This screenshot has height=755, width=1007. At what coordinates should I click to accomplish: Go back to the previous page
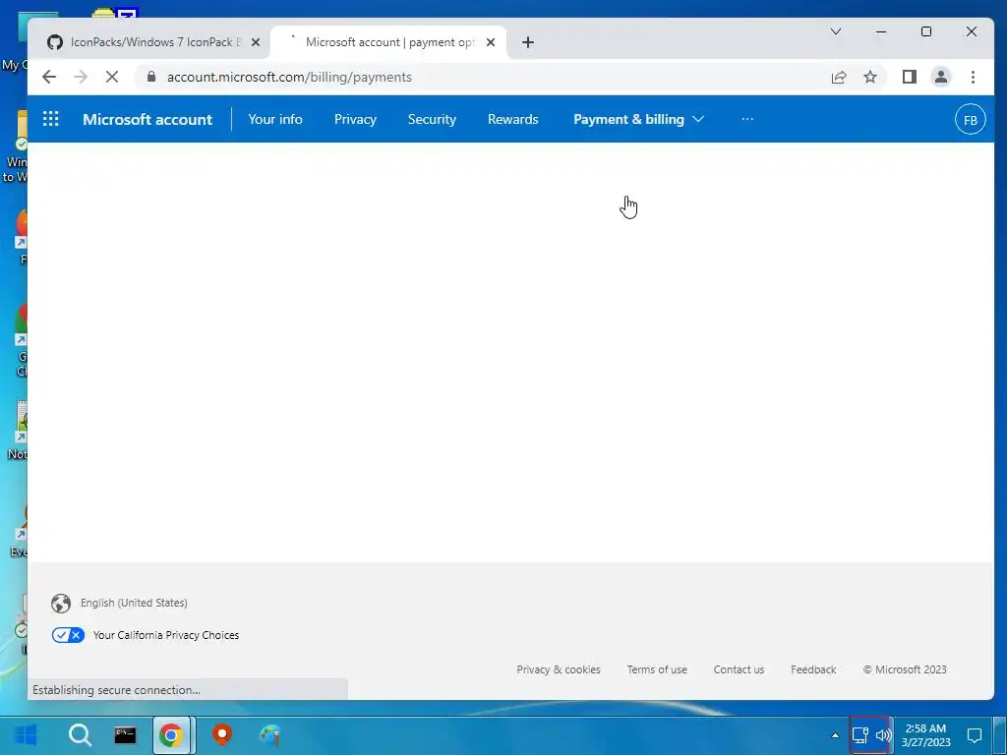49,77
